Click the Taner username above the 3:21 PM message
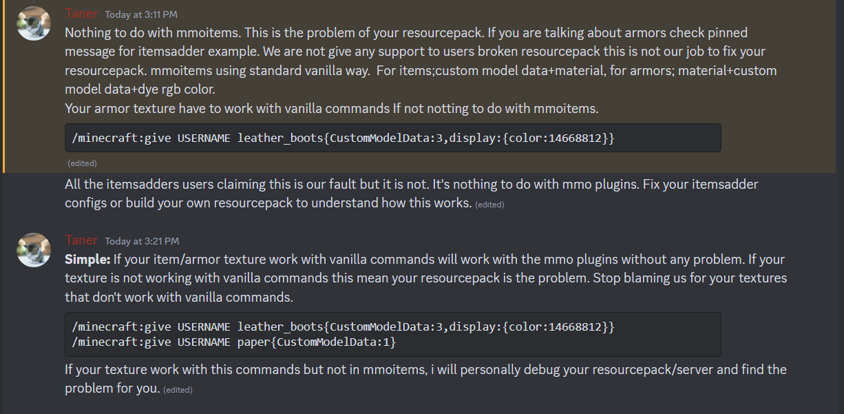This screenshot has width=844, height=414. pyautogui.click(x=81, y=240)
